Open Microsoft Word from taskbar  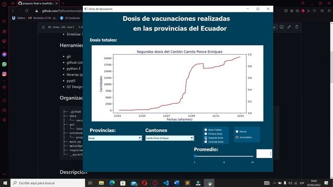[x=176, y=183]
